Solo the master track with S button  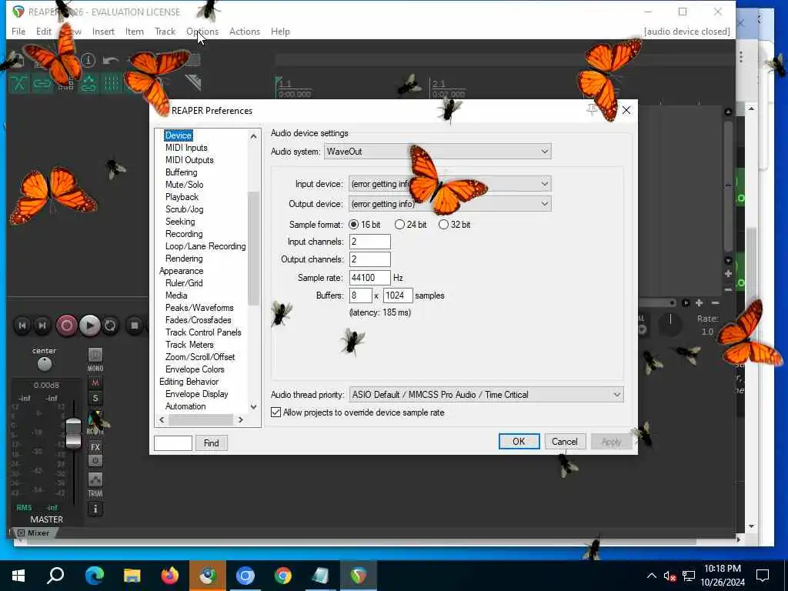click(95, 399)
